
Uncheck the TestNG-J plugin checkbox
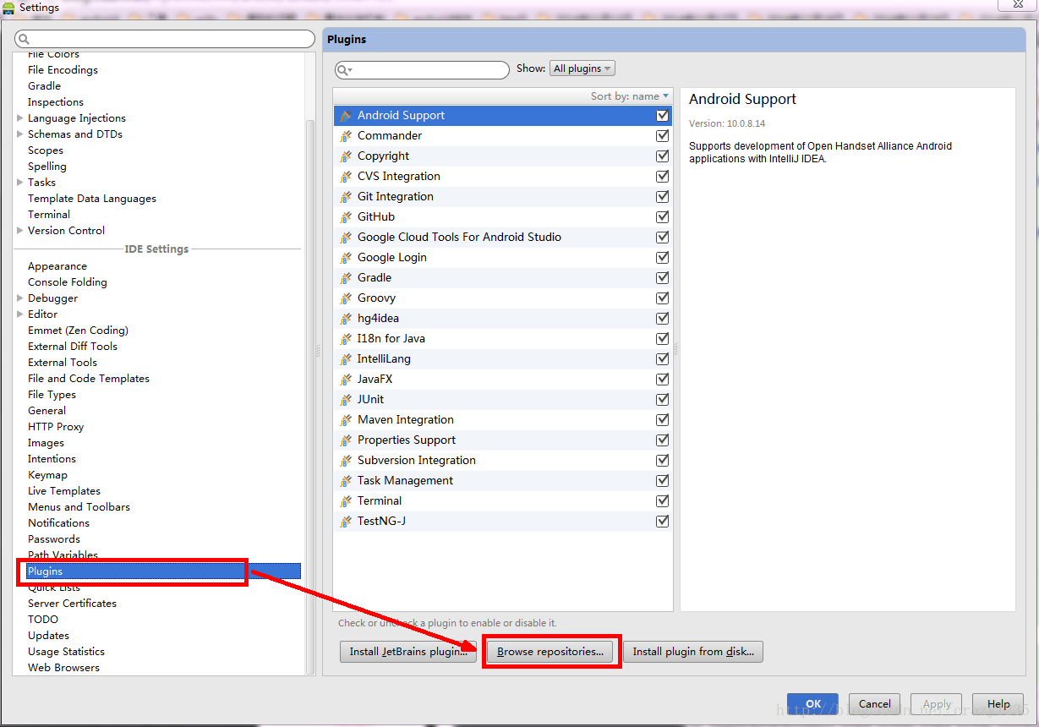coord(662,522)
